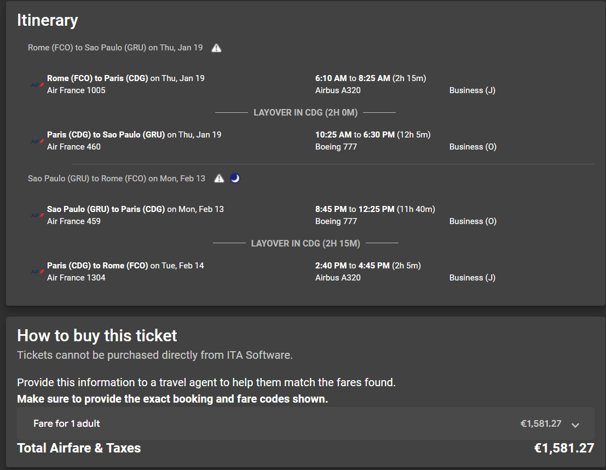Select the Paris (CDG) to Sao Paulo segment title
This screenshot has width=606, height=470.
(106, 135)
